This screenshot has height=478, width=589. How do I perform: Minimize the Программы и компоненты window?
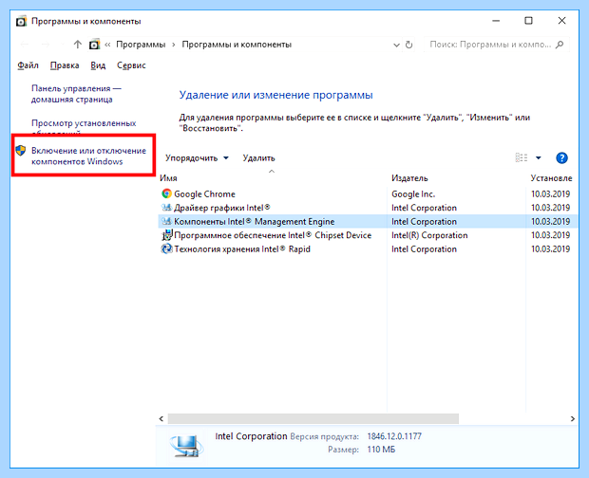point(496,21)
